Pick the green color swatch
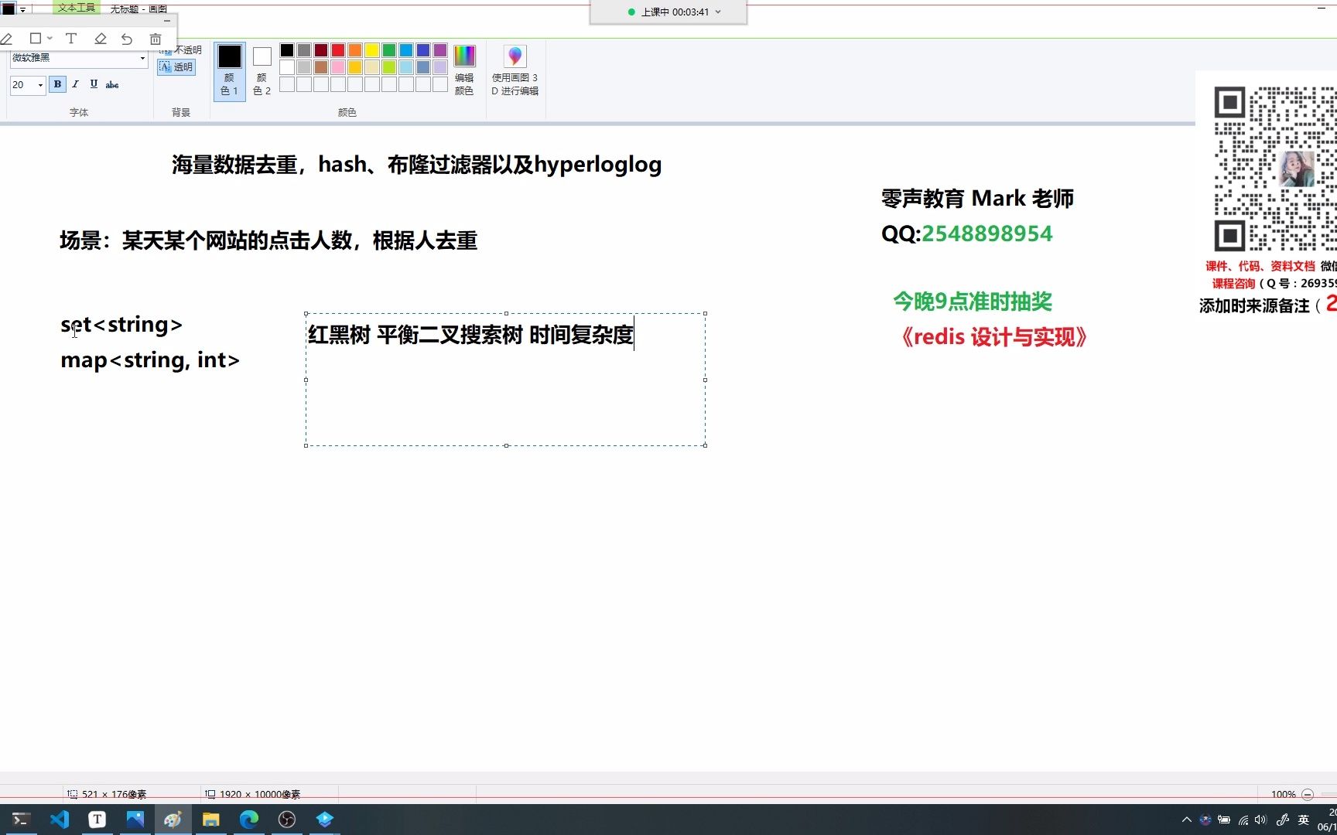1337x835 pixels. coord(389,50)
